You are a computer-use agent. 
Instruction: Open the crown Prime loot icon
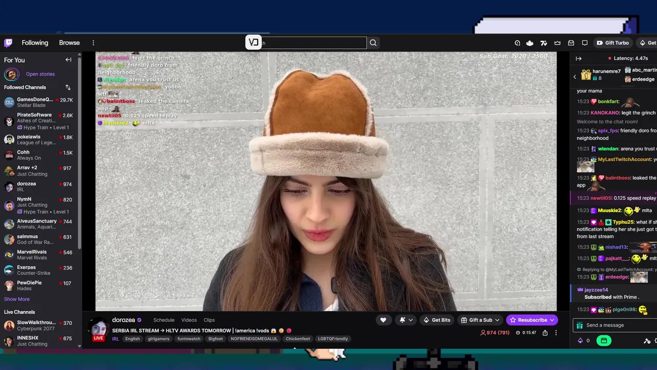pos(557,43)
